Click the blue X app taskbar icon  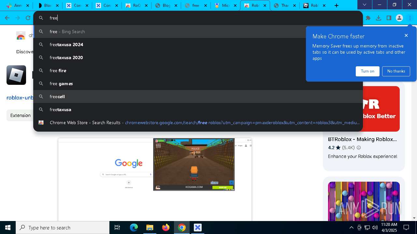point(197,227)
